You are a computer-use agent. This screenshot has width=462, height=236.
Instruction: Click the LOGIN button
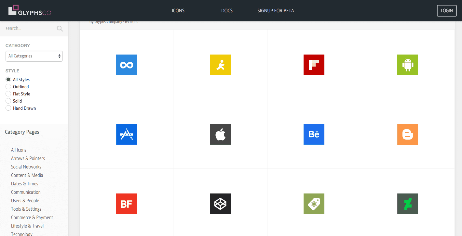point(447,11)
